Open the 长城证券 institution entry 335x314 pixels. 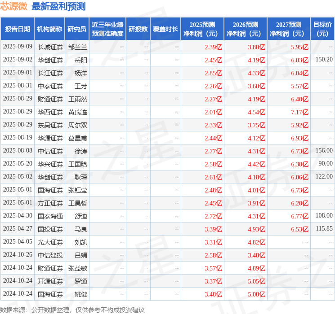[50, 47]
